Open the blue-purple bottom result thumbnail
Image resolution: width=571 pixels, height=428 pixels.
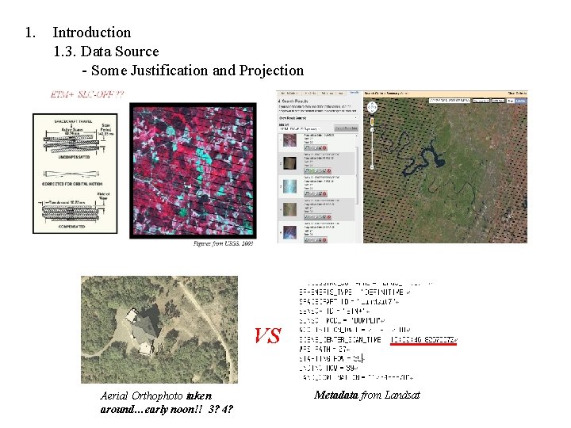(x=290, y=232)
